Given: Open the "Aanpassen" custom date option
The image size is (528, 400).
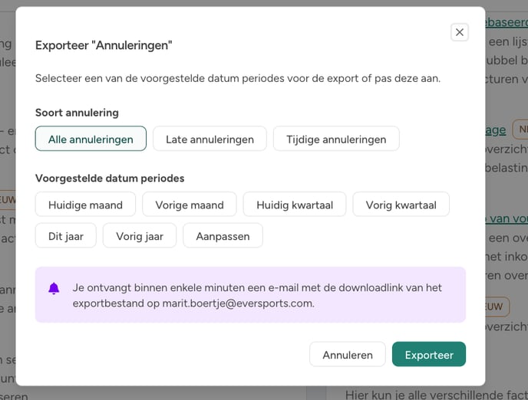Looking at the screenshot, I should pyautogui.click(x=223, y=236).
